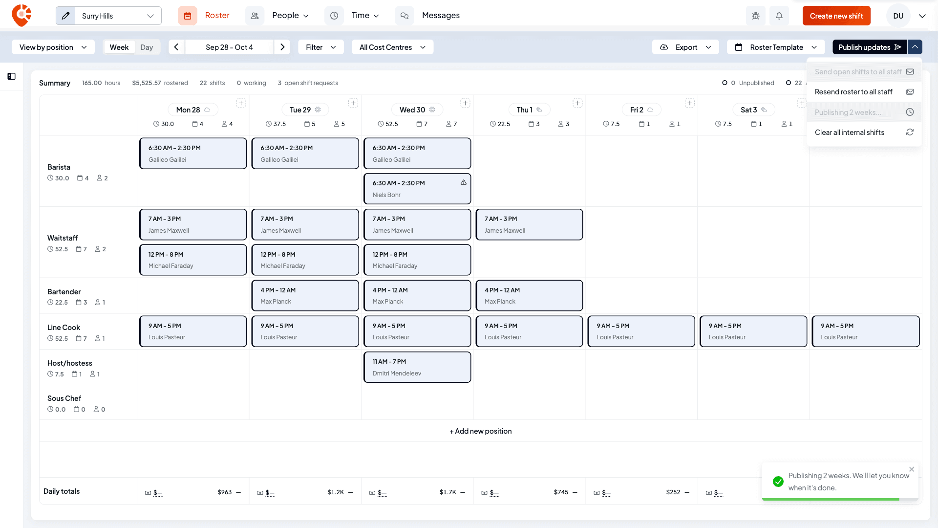Add a shift on Thu 1
Screen dimensions: 938x528
577,103
